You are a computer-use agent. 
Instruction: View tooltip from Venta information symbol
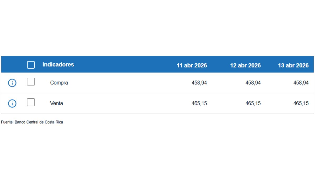pos(12,103)
